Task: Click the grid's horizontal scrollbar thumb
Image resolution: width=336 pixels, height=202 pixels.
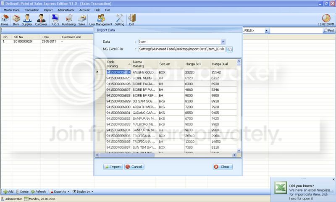Action: (127, 155)
